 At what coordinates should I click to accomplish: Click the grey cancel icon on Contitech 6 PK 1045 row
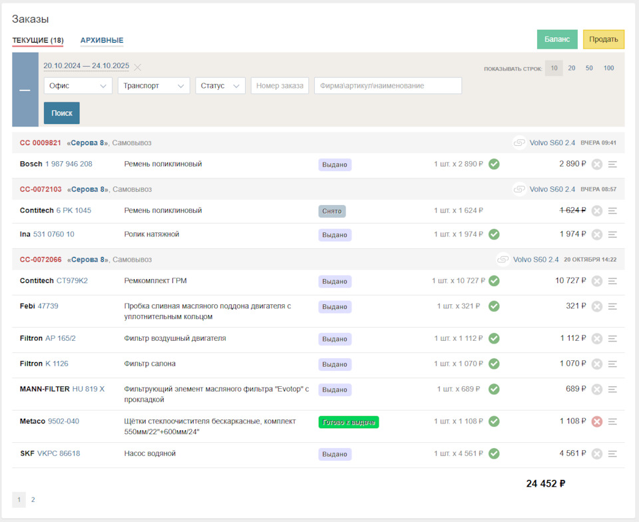tap(597, 211)
